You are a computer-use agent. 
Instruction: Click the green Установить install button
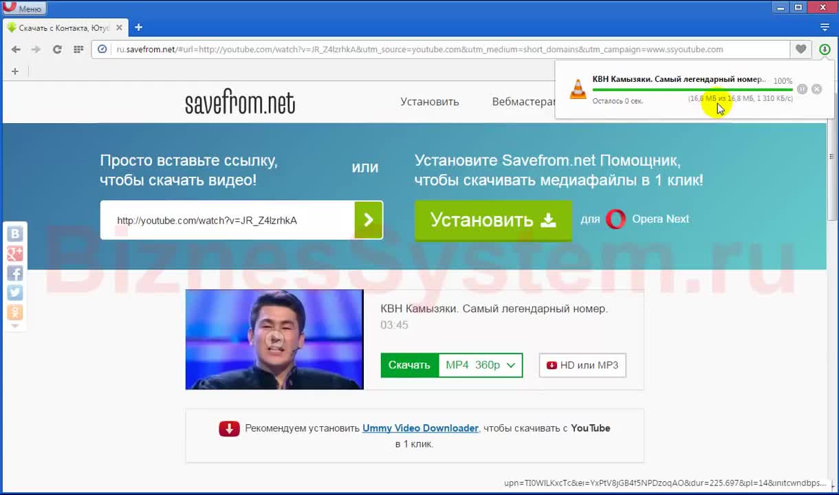click(493, 220)
